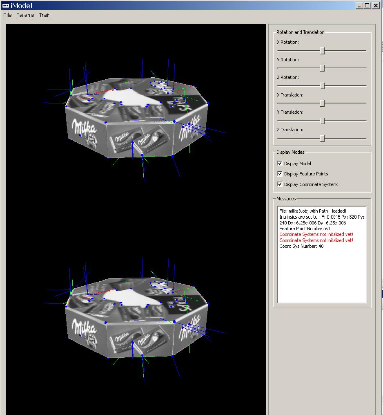Image resolution: width=383 pixels, height=415 pixels.
Task: Click the 'Y Rotation:' label
Action: click(x=288, y=60)
